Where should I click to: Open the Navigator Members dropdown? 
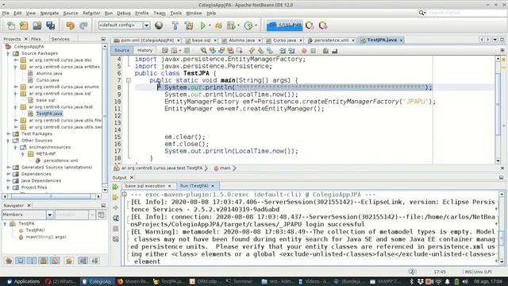[x=49, y=214]
